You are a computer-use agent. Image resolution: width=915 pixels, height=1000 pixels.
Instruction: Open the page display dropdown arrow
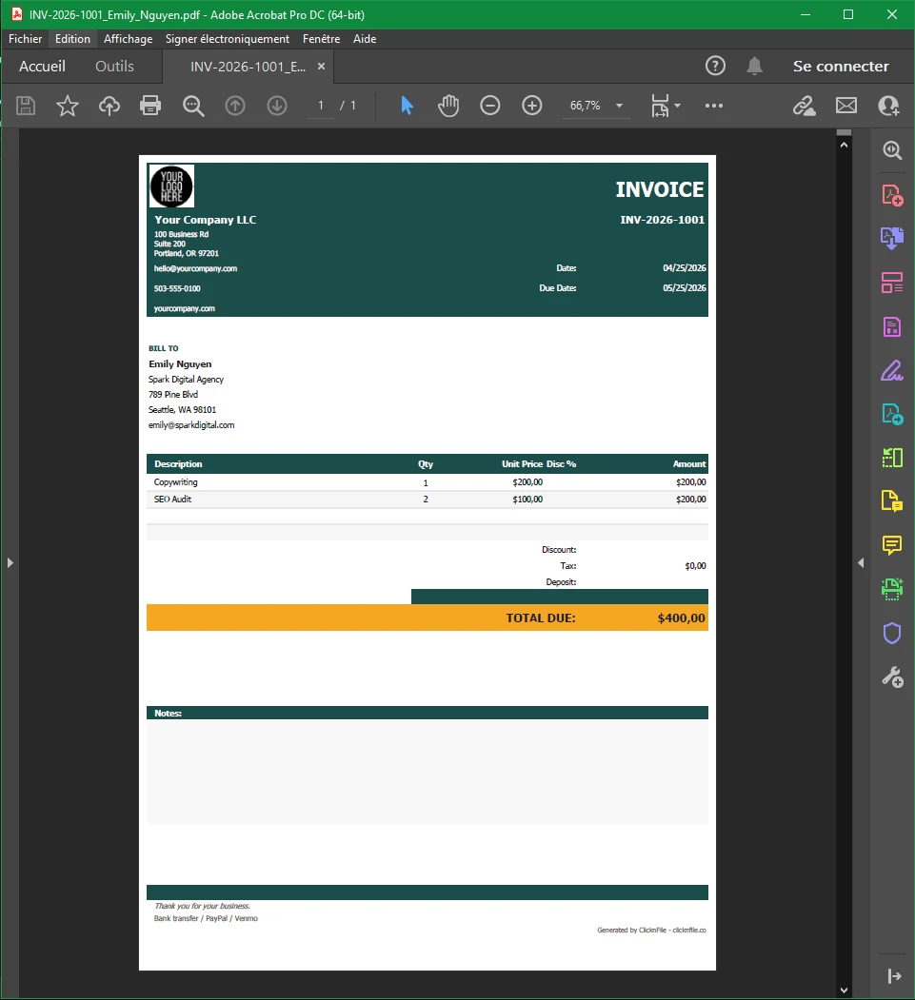[678, 106]
